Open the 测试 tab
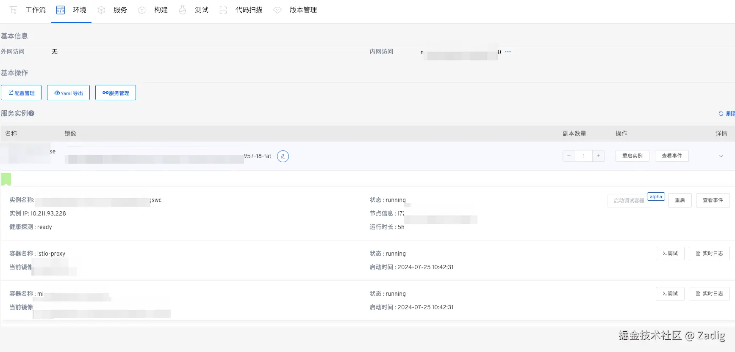The image size is (735, 352). coord(202,10)
